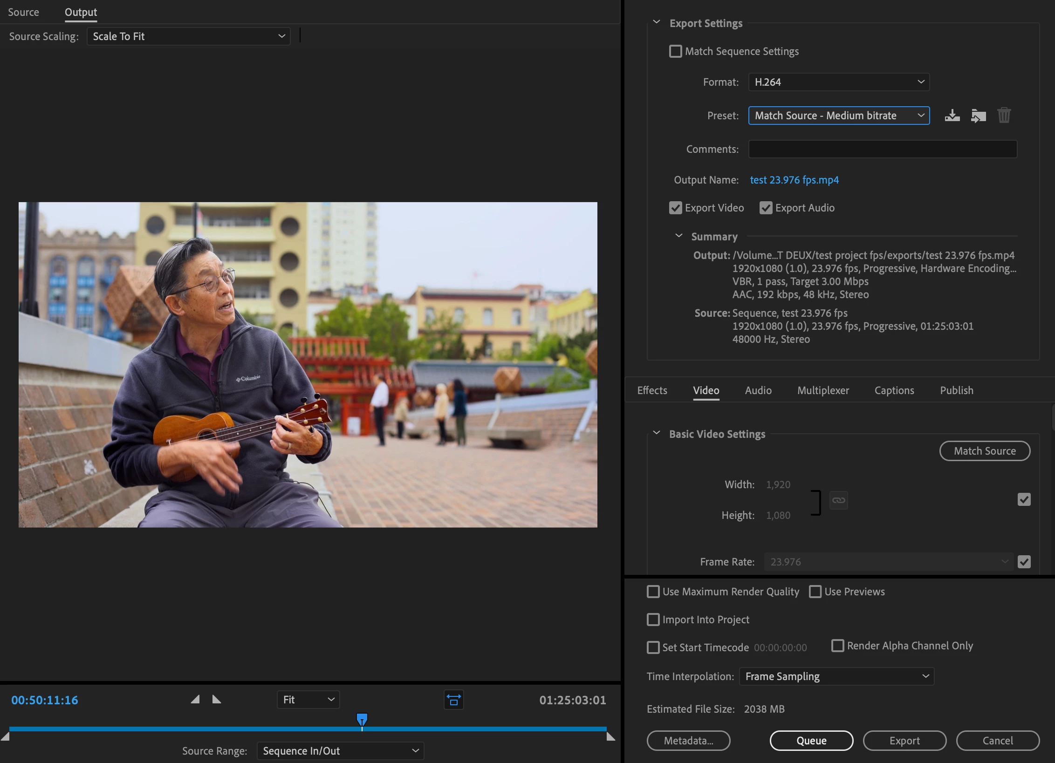Click the Delete Preset trash icon
1055x763 pixels.
point(1004,116)
